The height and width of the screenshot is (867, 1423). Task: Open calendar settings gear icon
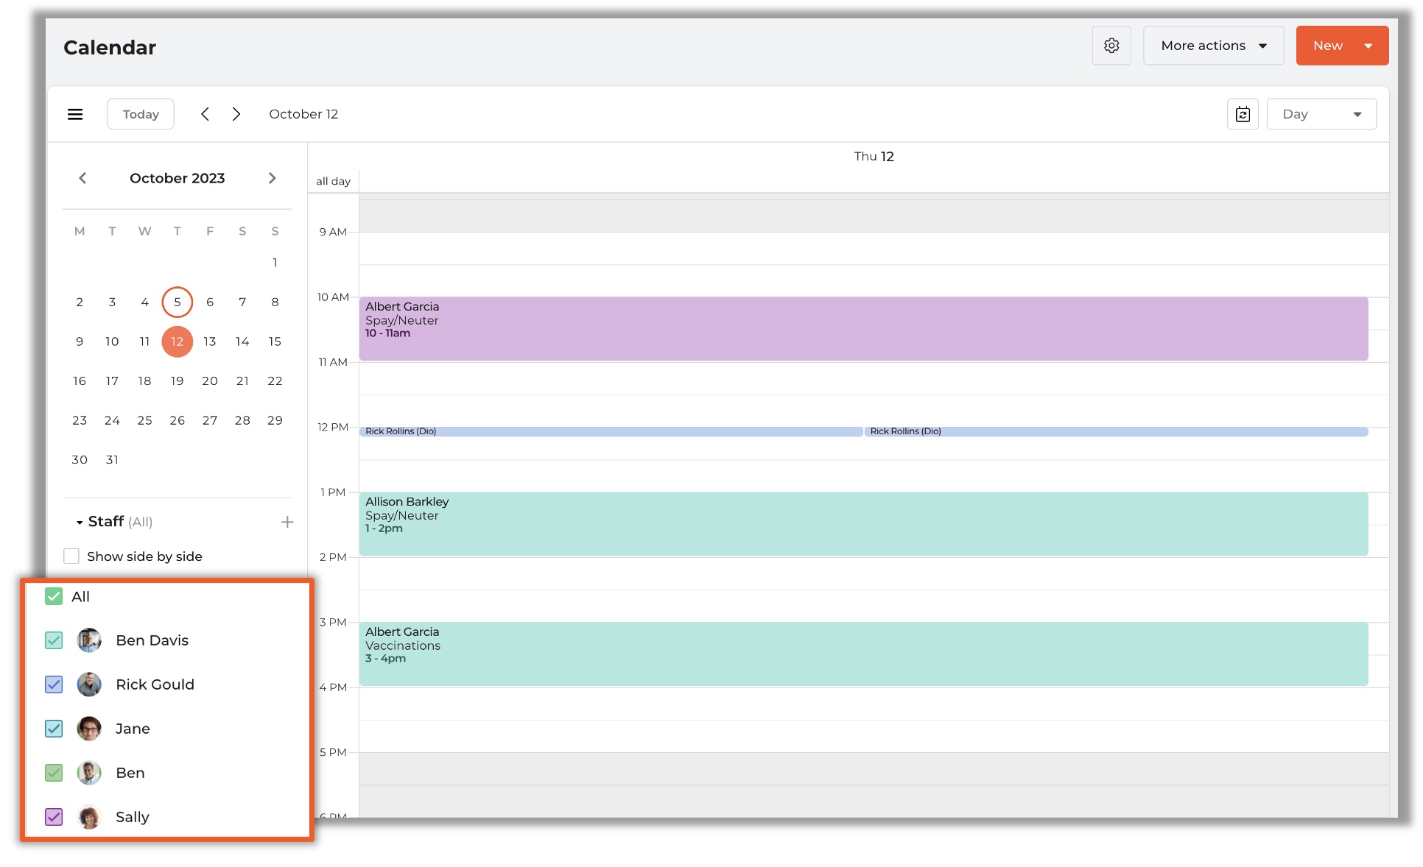tap(1111, 46)
